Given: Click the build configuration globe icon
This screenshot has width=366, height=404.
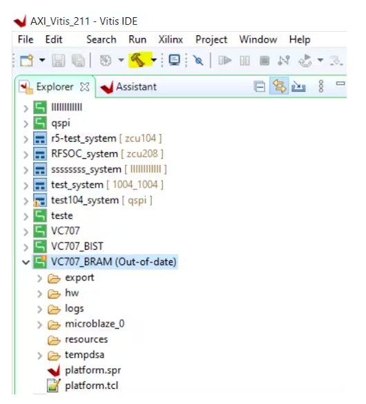Looking at the screenshot, I should (x=106, y=61).
